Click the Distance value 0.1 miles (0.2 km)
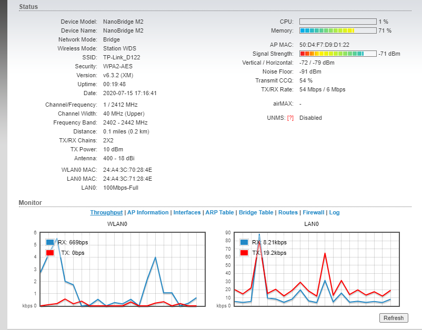 coord(126,131)
